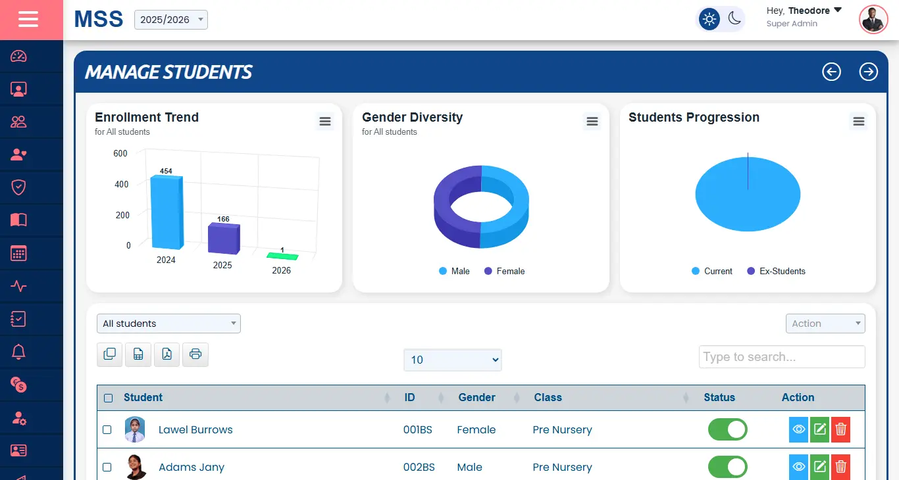Open Adams Jany's student profile link
This screenshot has width=899, height=480.
[191, 467]
